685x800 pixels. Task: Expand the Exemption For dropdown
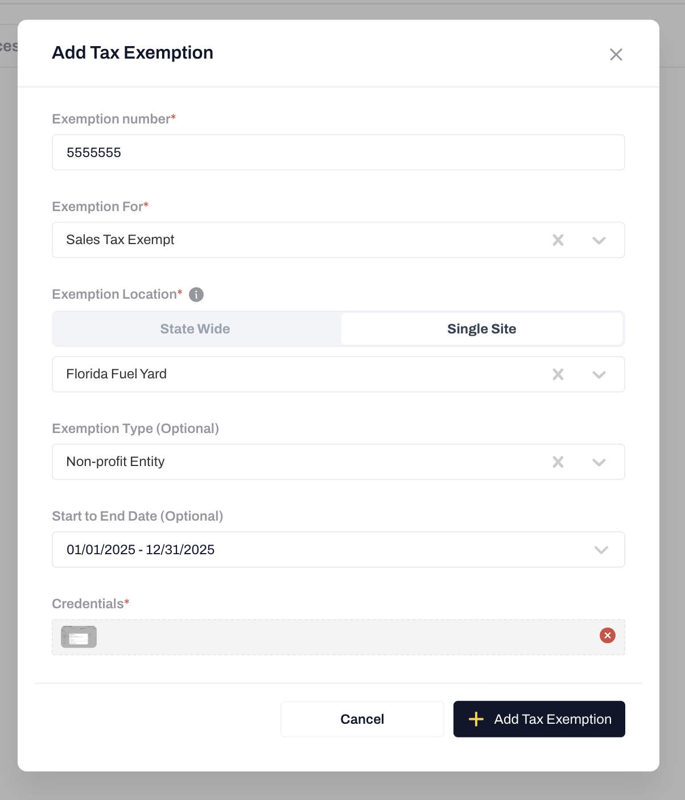[x=599, y=240]
